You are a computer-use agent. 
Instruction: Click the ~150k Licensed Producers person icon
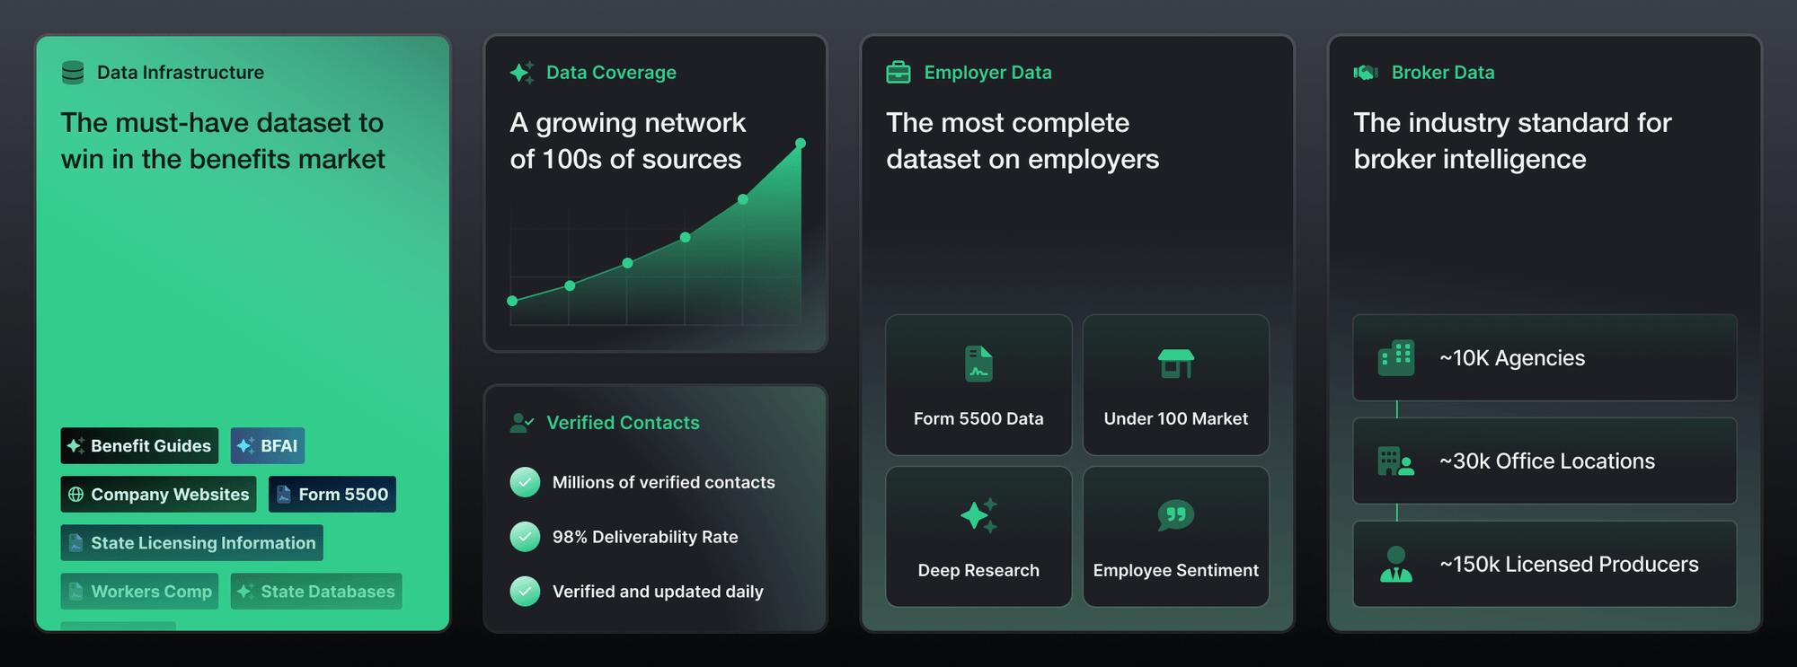click(1396, 564)
